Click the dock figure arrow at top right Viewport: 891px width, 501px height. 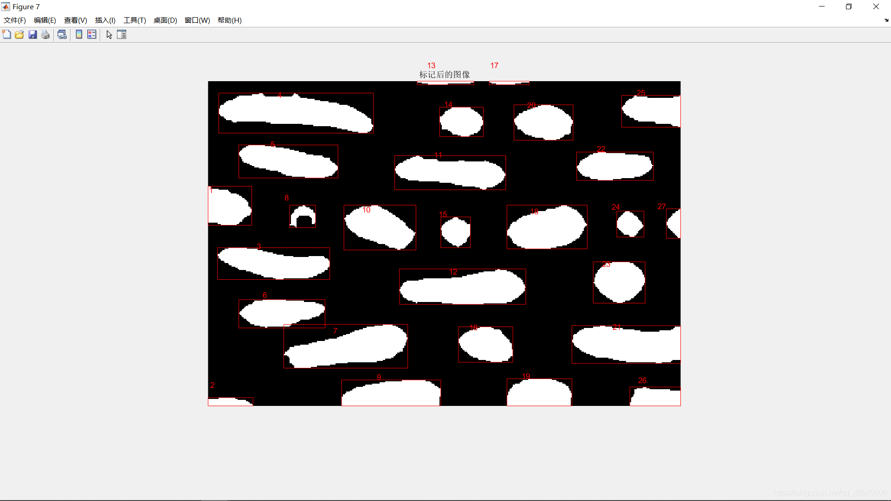point(886,20)
